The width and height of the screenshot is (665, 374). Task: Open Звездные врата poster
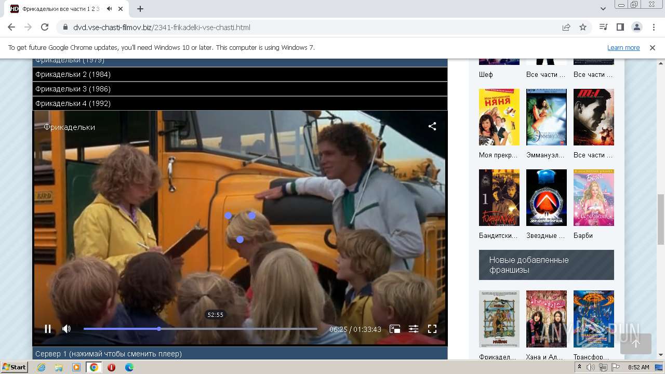click(547, 197)
